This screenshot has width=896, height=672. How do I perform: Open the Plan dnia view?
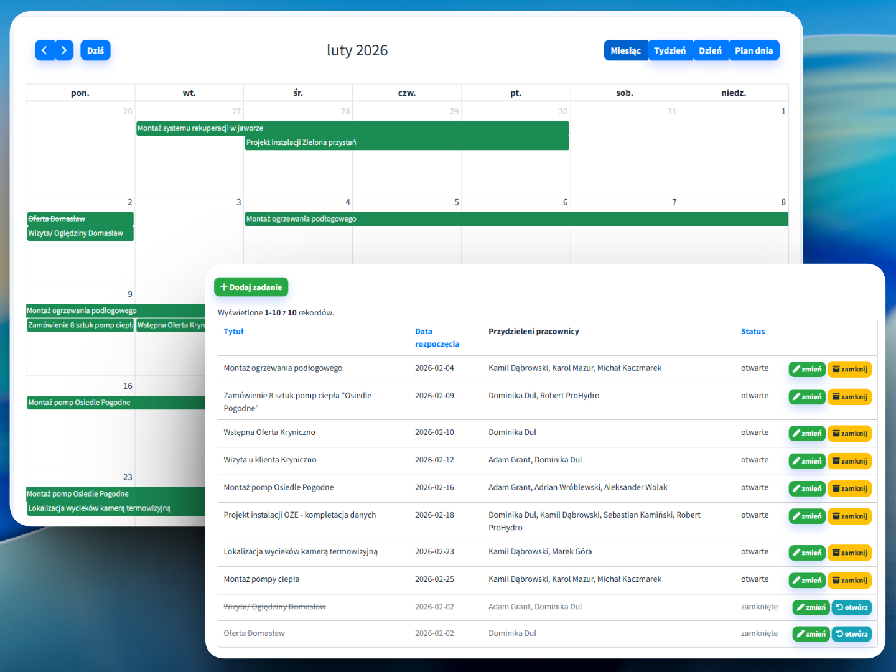pyautogui.click(x=754, y=50)
